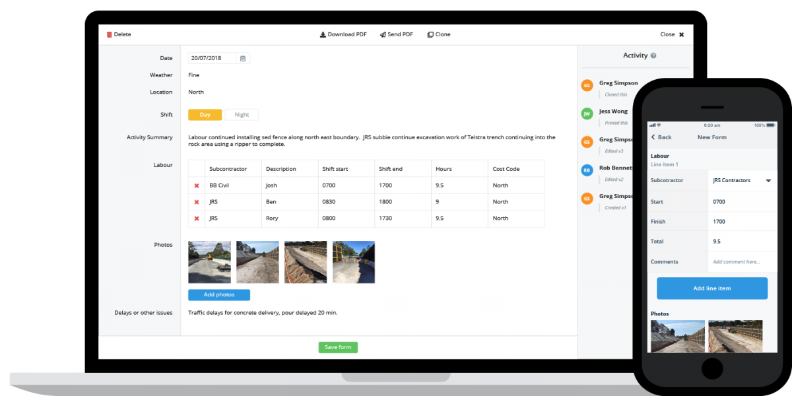Viewport: 792px width, 396px height.
Task: Click the Send PDF paper plane icon
Action: click(382, 34)
